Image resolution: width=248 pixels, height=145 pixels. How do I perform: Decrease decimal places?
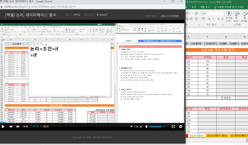222,19
